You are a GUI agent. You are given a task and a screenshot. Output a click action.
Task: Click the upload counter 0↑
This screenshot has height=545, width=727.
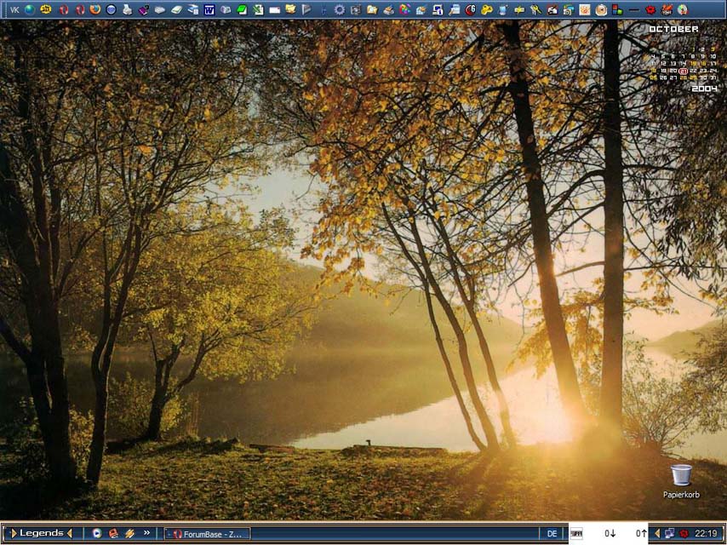[641, 533]
